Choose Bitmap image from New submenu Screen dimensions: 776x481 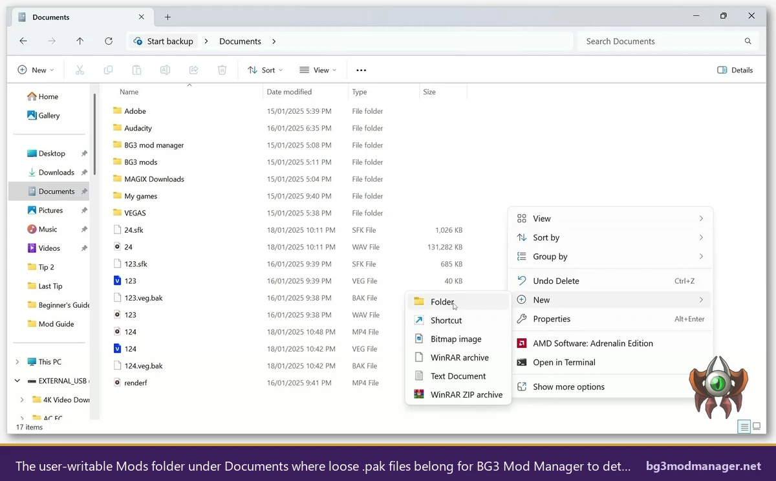(458, 339)
